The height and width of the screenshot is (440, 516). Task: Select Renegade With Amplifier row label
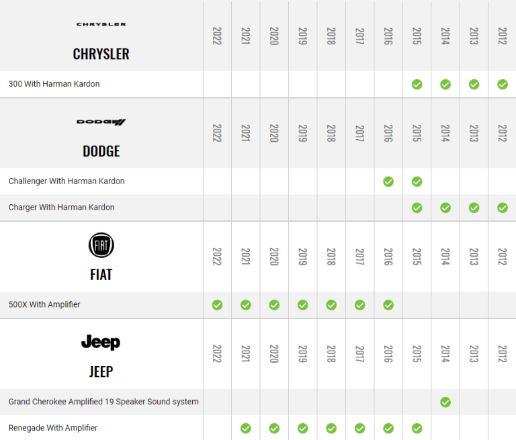[53, 428]
